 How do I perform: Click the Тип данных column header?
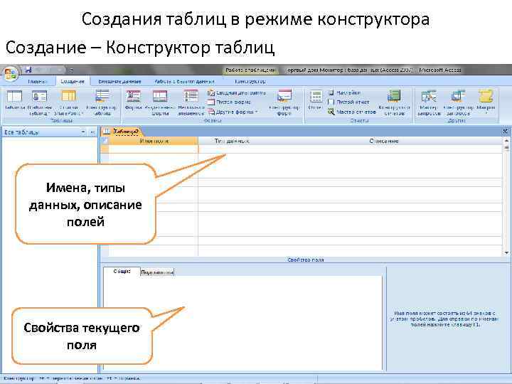[x=232, y=141]
